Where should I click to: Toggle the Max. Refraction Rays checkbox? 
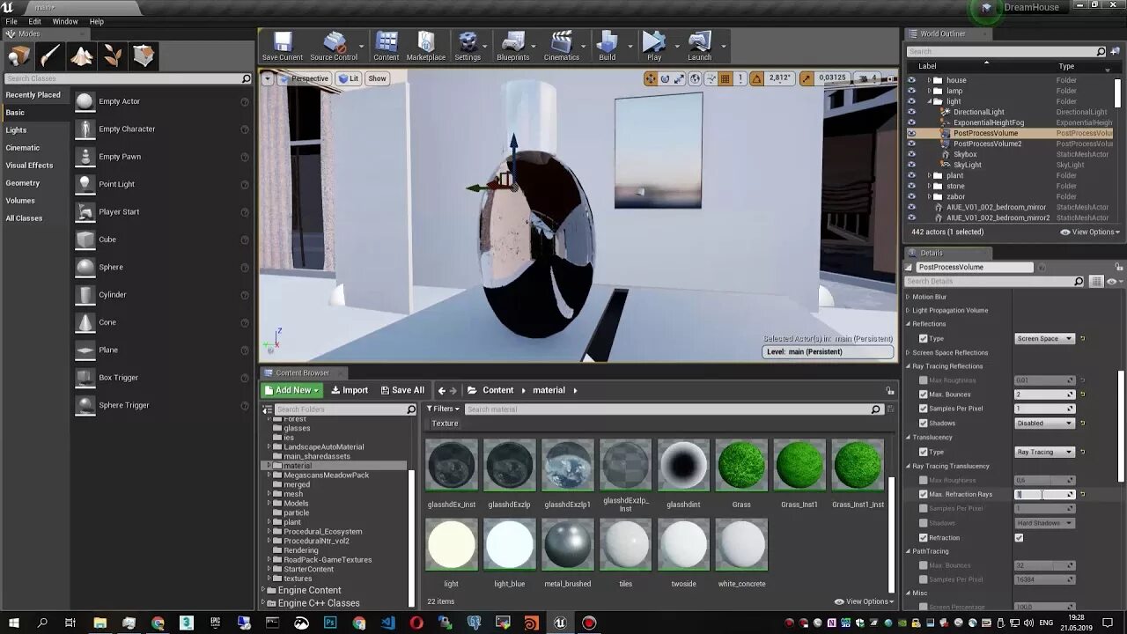(x=923, y=495)
